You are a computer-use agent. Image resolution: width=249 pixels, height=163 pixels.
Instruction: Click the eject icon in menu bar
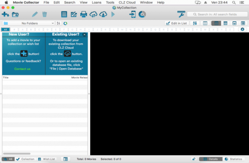pyautogui.click(x=205, y=2)
